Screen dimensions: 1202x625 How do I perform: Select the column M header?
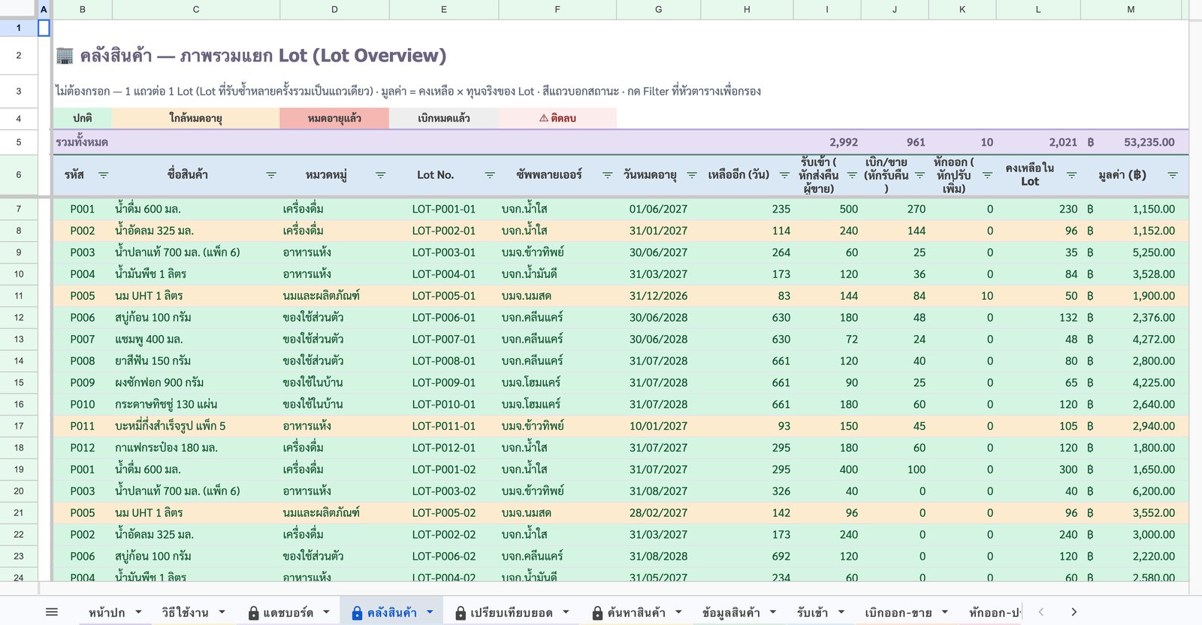pos(1131,9)
